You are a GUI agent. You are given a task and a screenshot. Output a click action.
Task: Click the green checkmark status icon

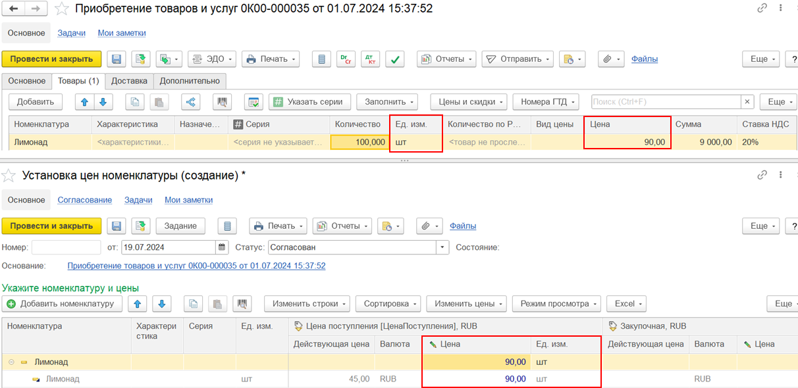pyautogui.click(x=394, y=59)
